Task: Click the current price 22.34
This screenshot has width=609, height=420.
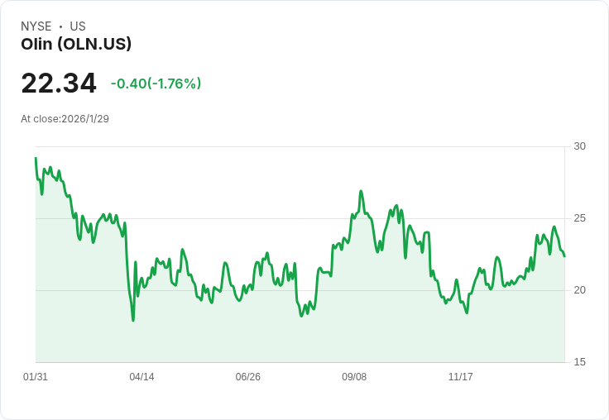Action: pos(59,84)
